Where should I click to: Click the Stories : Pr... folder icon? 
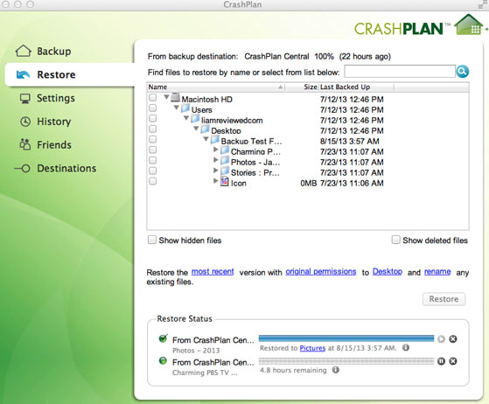coord(225,171)
